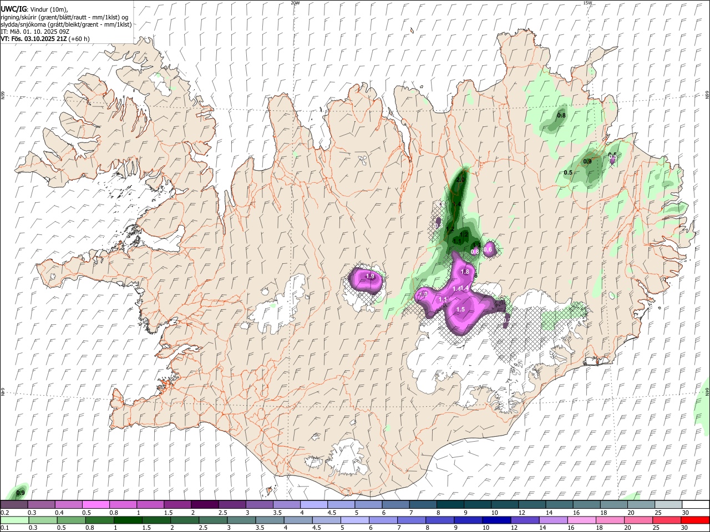Pick lower legend pink swatch between 18 and 20
The image size is (710, 532).
point(610,520)
